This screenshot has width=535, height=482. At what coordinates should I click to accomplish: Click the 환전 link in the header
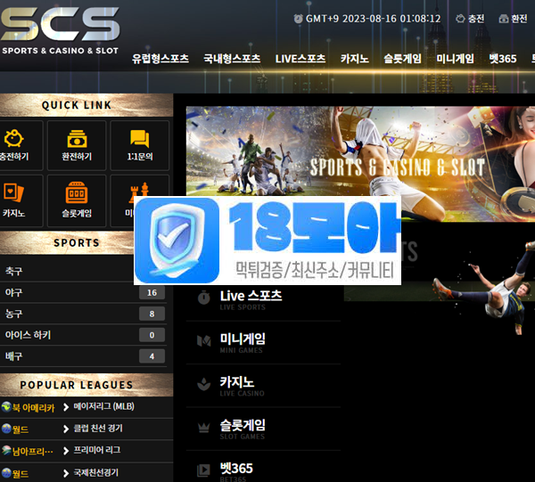coord(519,19)
